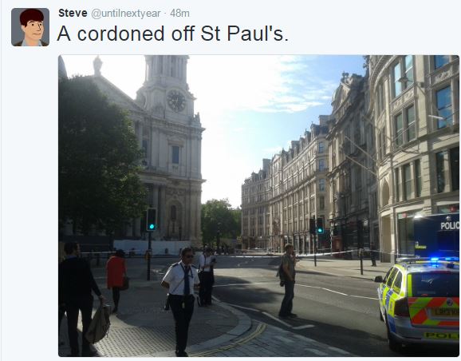Click the display name Steve
461x361 pixels.
(73, 14)
